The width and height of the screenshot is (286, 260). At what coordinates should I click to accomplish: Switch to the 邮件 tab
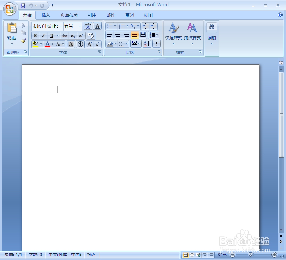click(111, 15)
